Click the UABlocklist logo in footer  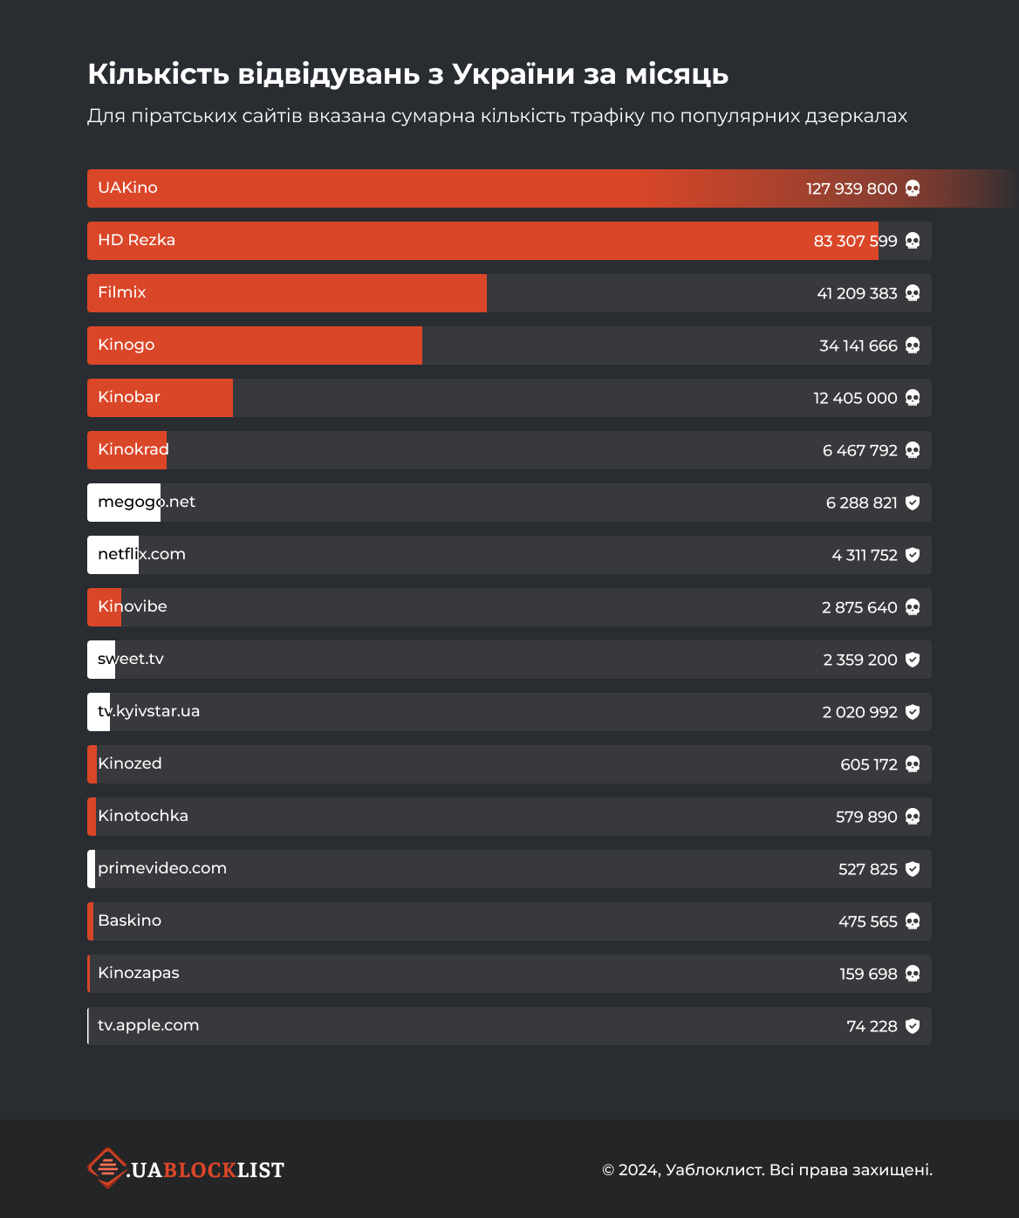[x=186, y=1168]
